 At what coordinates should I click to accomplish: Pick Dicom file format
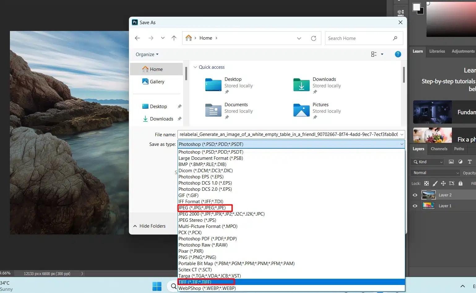point(291,171)
